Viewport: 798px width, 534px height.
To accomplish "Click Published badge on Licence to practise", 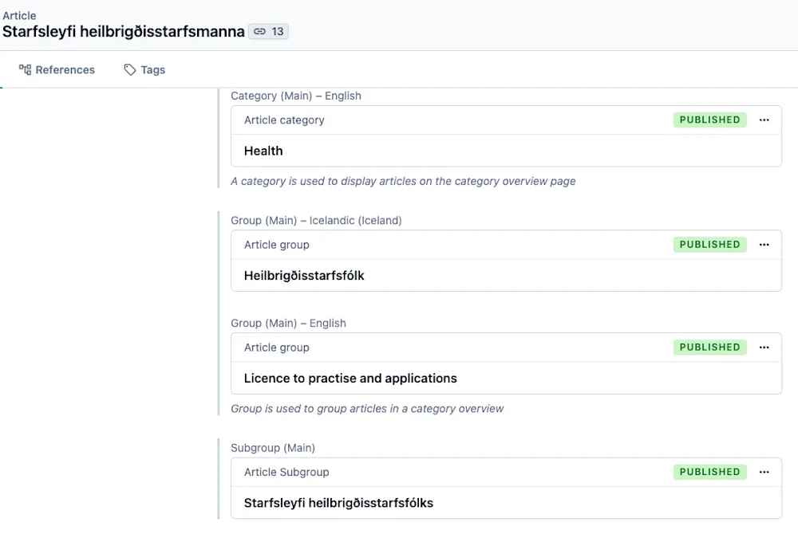I will 709,347.
